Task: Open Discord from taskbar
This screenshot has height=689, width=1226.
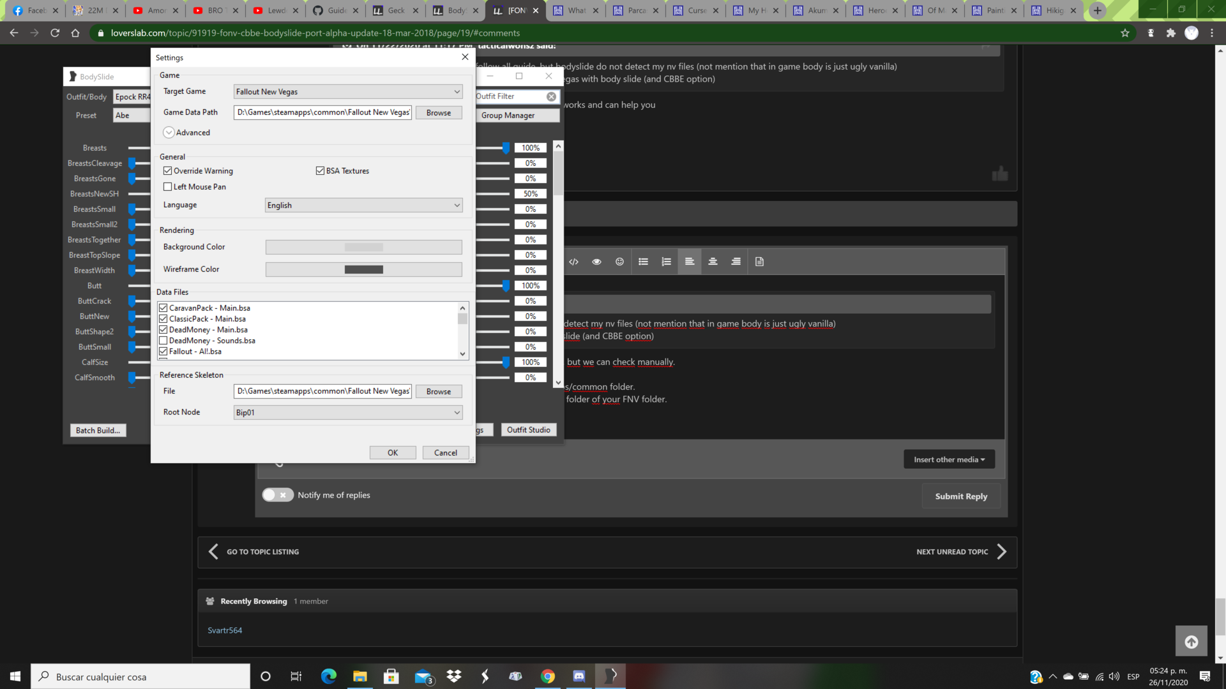Action: point(579,676)
